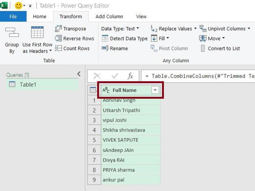Select the Table1 query

point(28,84)
